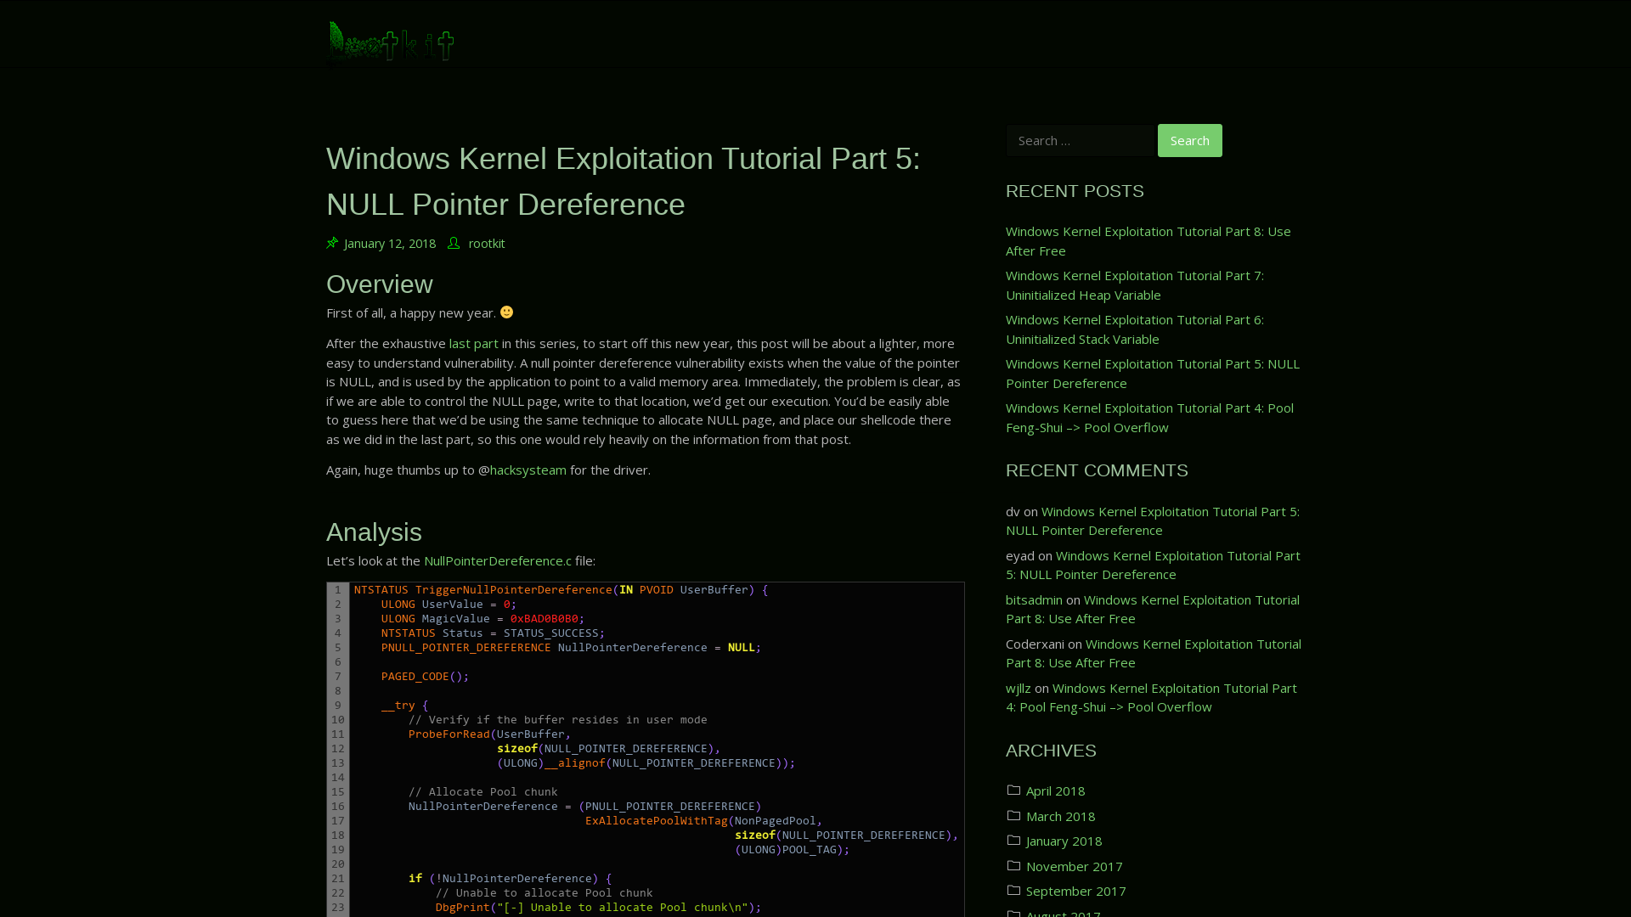This screenshot has width=1631, height=917.
Task: Click the if (!NullPointerDereference) code line
Action: (510, 879)
